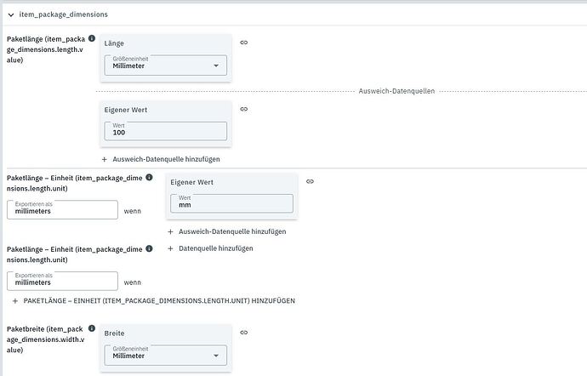Edit second Exportieren als millimeters field
Screen dimensions: 587x376
pos(62,281)
